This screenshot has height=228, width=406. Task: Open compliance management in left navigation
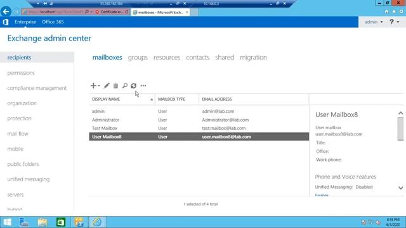(37, 88)
